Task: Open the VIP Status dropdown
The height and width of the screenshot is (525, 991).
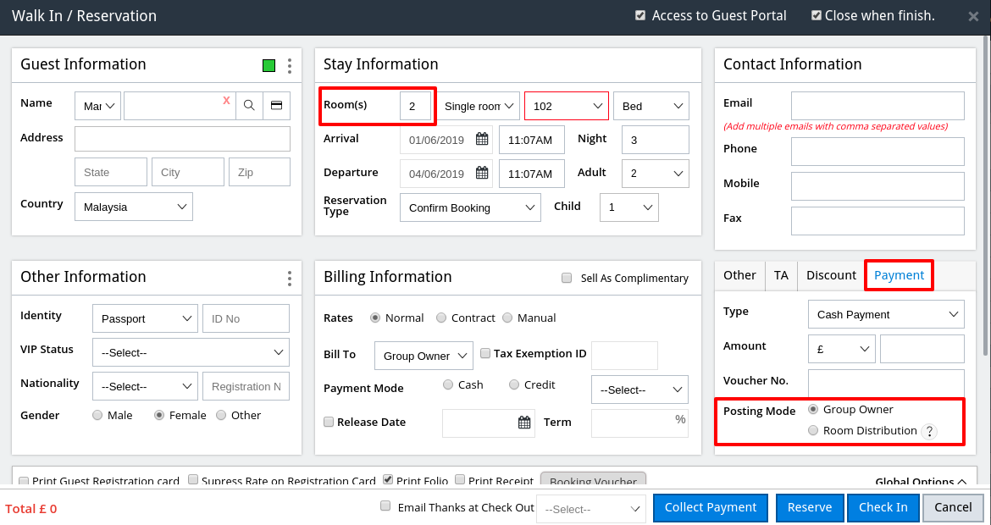Action: click(x=191, y=352)
